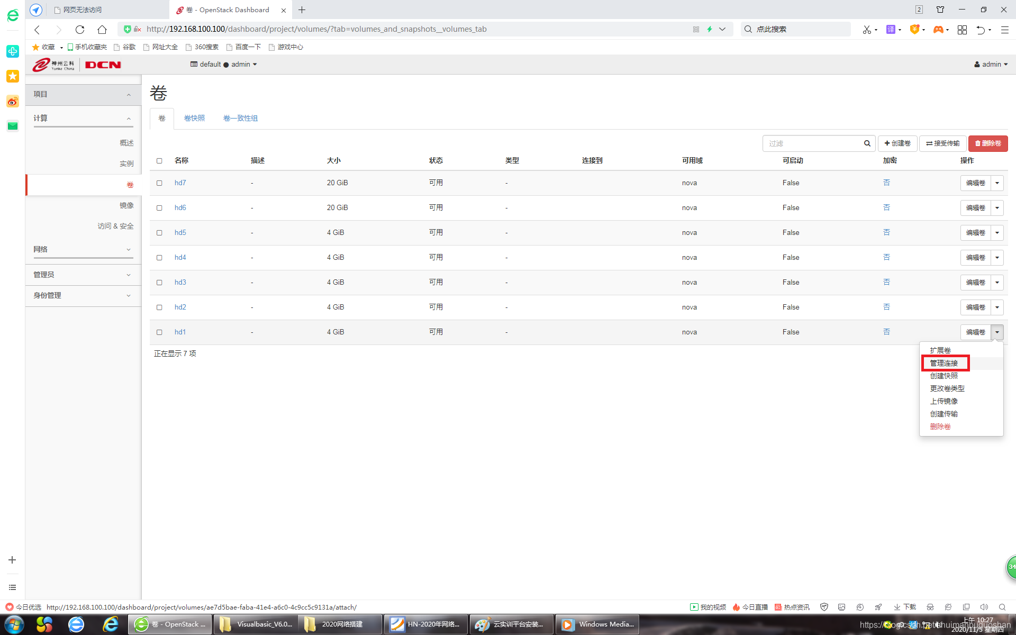1016x635 pixels.
Task: Open the admin user dropdown
Action: pos(991,65)
